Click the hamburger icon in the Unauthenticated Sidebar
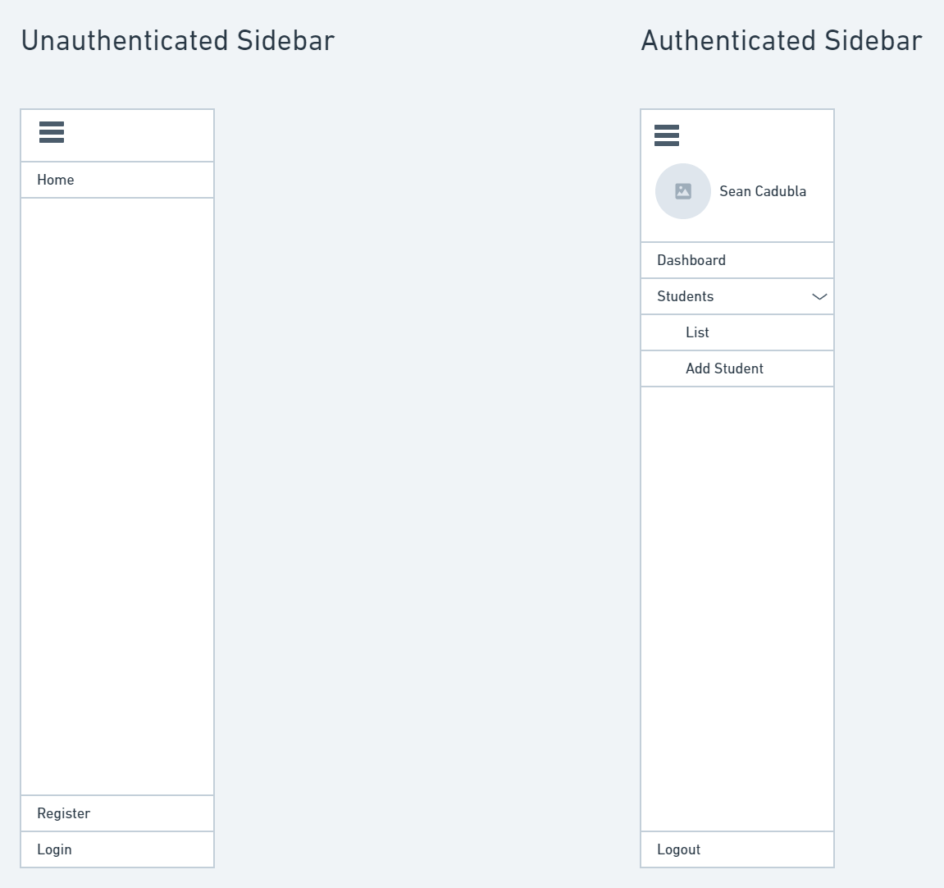Viewport: 944px width, 888px height. pos(52,132)
